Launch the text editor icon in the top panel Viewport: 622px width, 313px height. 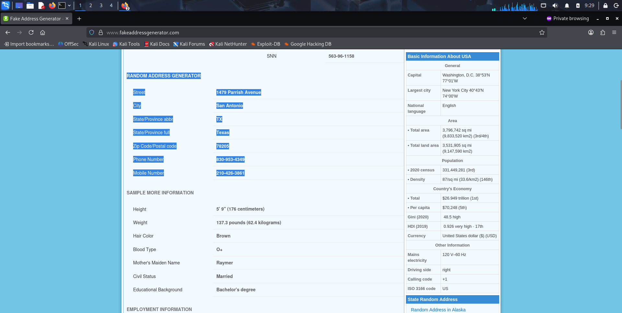point(41,6)
